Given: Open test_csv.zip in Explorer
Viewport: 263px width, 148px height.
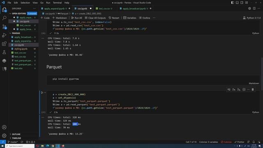Looking at the screenshot, I should [x=23, y=57].
